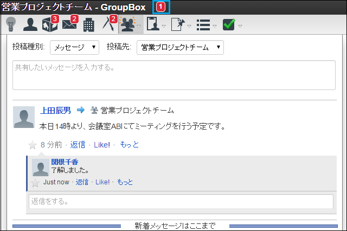Click もっと on 関根千香's reply
Screen dimensions: 347x231
click(125, 182)
